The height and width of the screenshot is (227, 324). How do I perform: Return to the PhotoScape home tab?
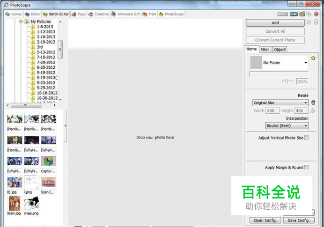171,14
